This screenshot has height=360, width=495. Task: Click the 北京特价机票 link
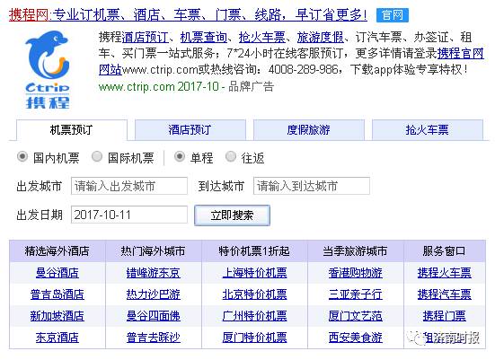[255, 294]
